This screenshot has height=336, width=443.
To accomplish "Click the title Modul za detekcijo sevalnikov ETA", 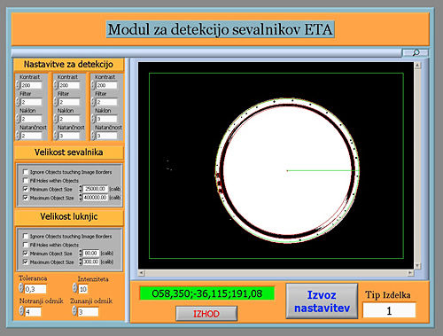I will [221, 29].
